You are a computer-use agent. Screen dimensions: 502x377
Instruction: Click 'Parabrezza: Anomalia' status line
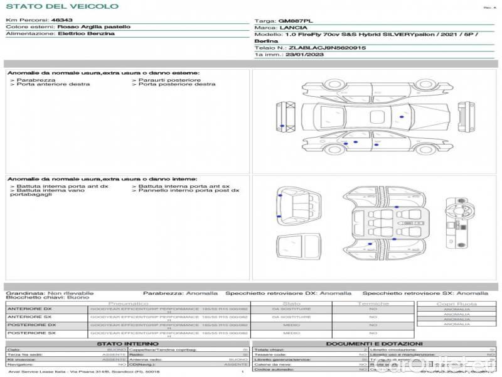[180, 293]
